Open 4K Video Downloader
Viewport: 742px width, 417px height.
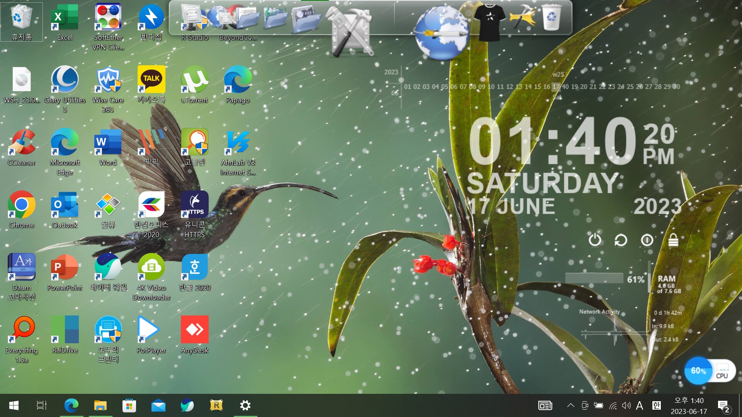coord(151,277)
